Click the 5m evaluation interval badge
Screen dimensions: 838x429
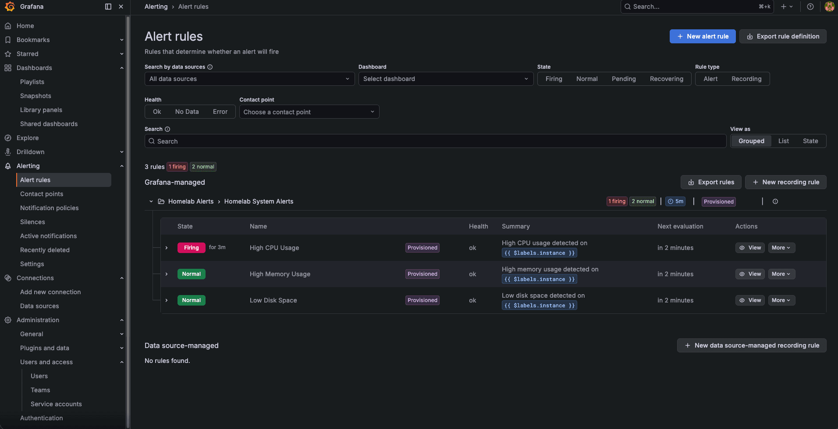[675, 201]
